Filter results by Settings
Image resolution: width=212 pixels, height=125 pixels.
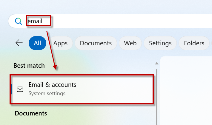(x=160, y=43)
